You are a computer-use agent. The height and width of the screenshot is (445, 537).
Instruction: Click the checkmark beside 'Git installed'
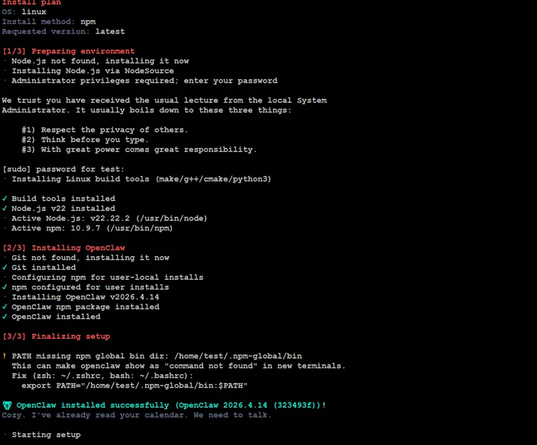tap(4, 267)
